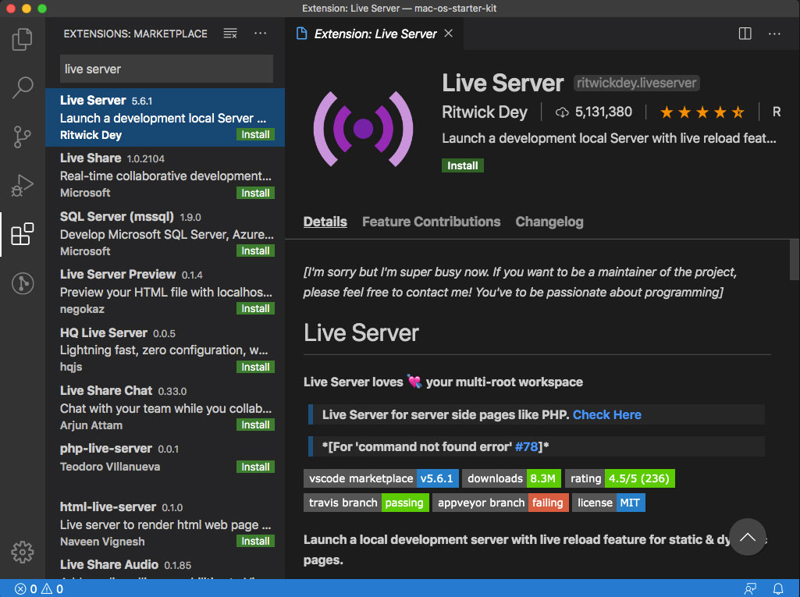The width and height of the screenshot is (800, 597).
Task: Open Extensions panel More Actions menu
Action: (261, 34)
